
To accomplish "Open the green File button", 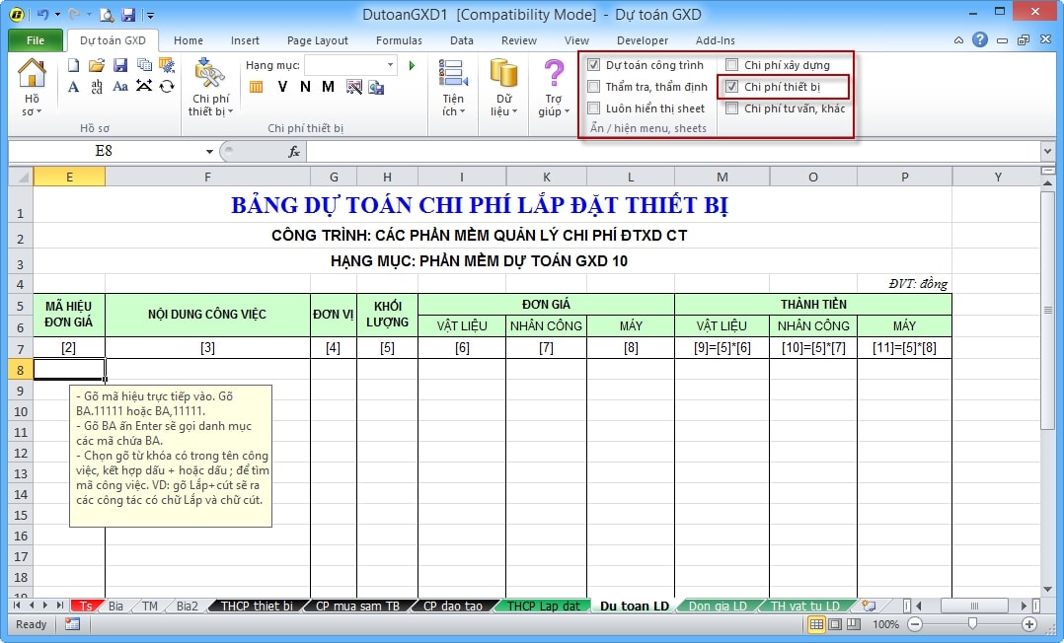I will pos(36,40).
